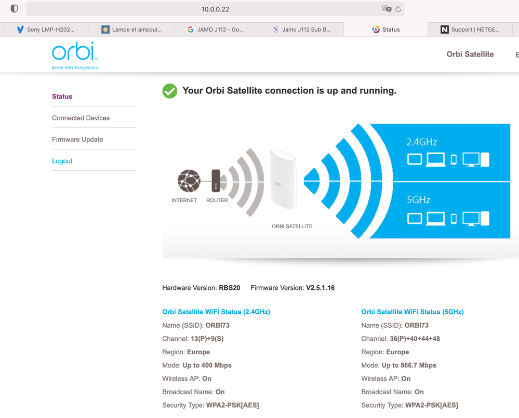Click the Orbi Satellite WiFi Status (5GHz) heading
519x418 pixels.
click(412, 312)
